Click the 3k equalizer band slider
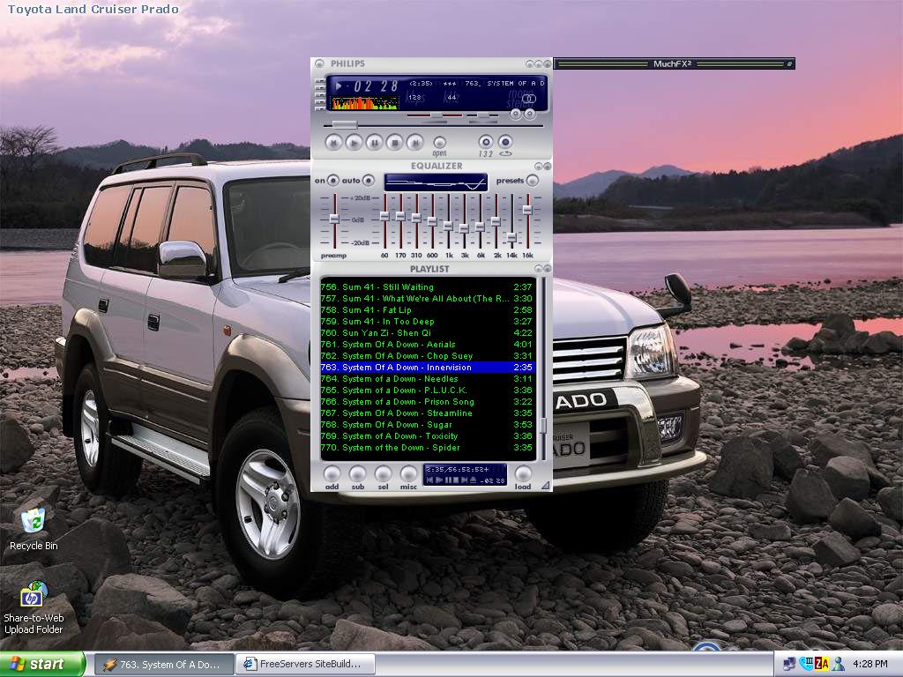903x677 pixels. pyautogui.click(x=464, y=229)
